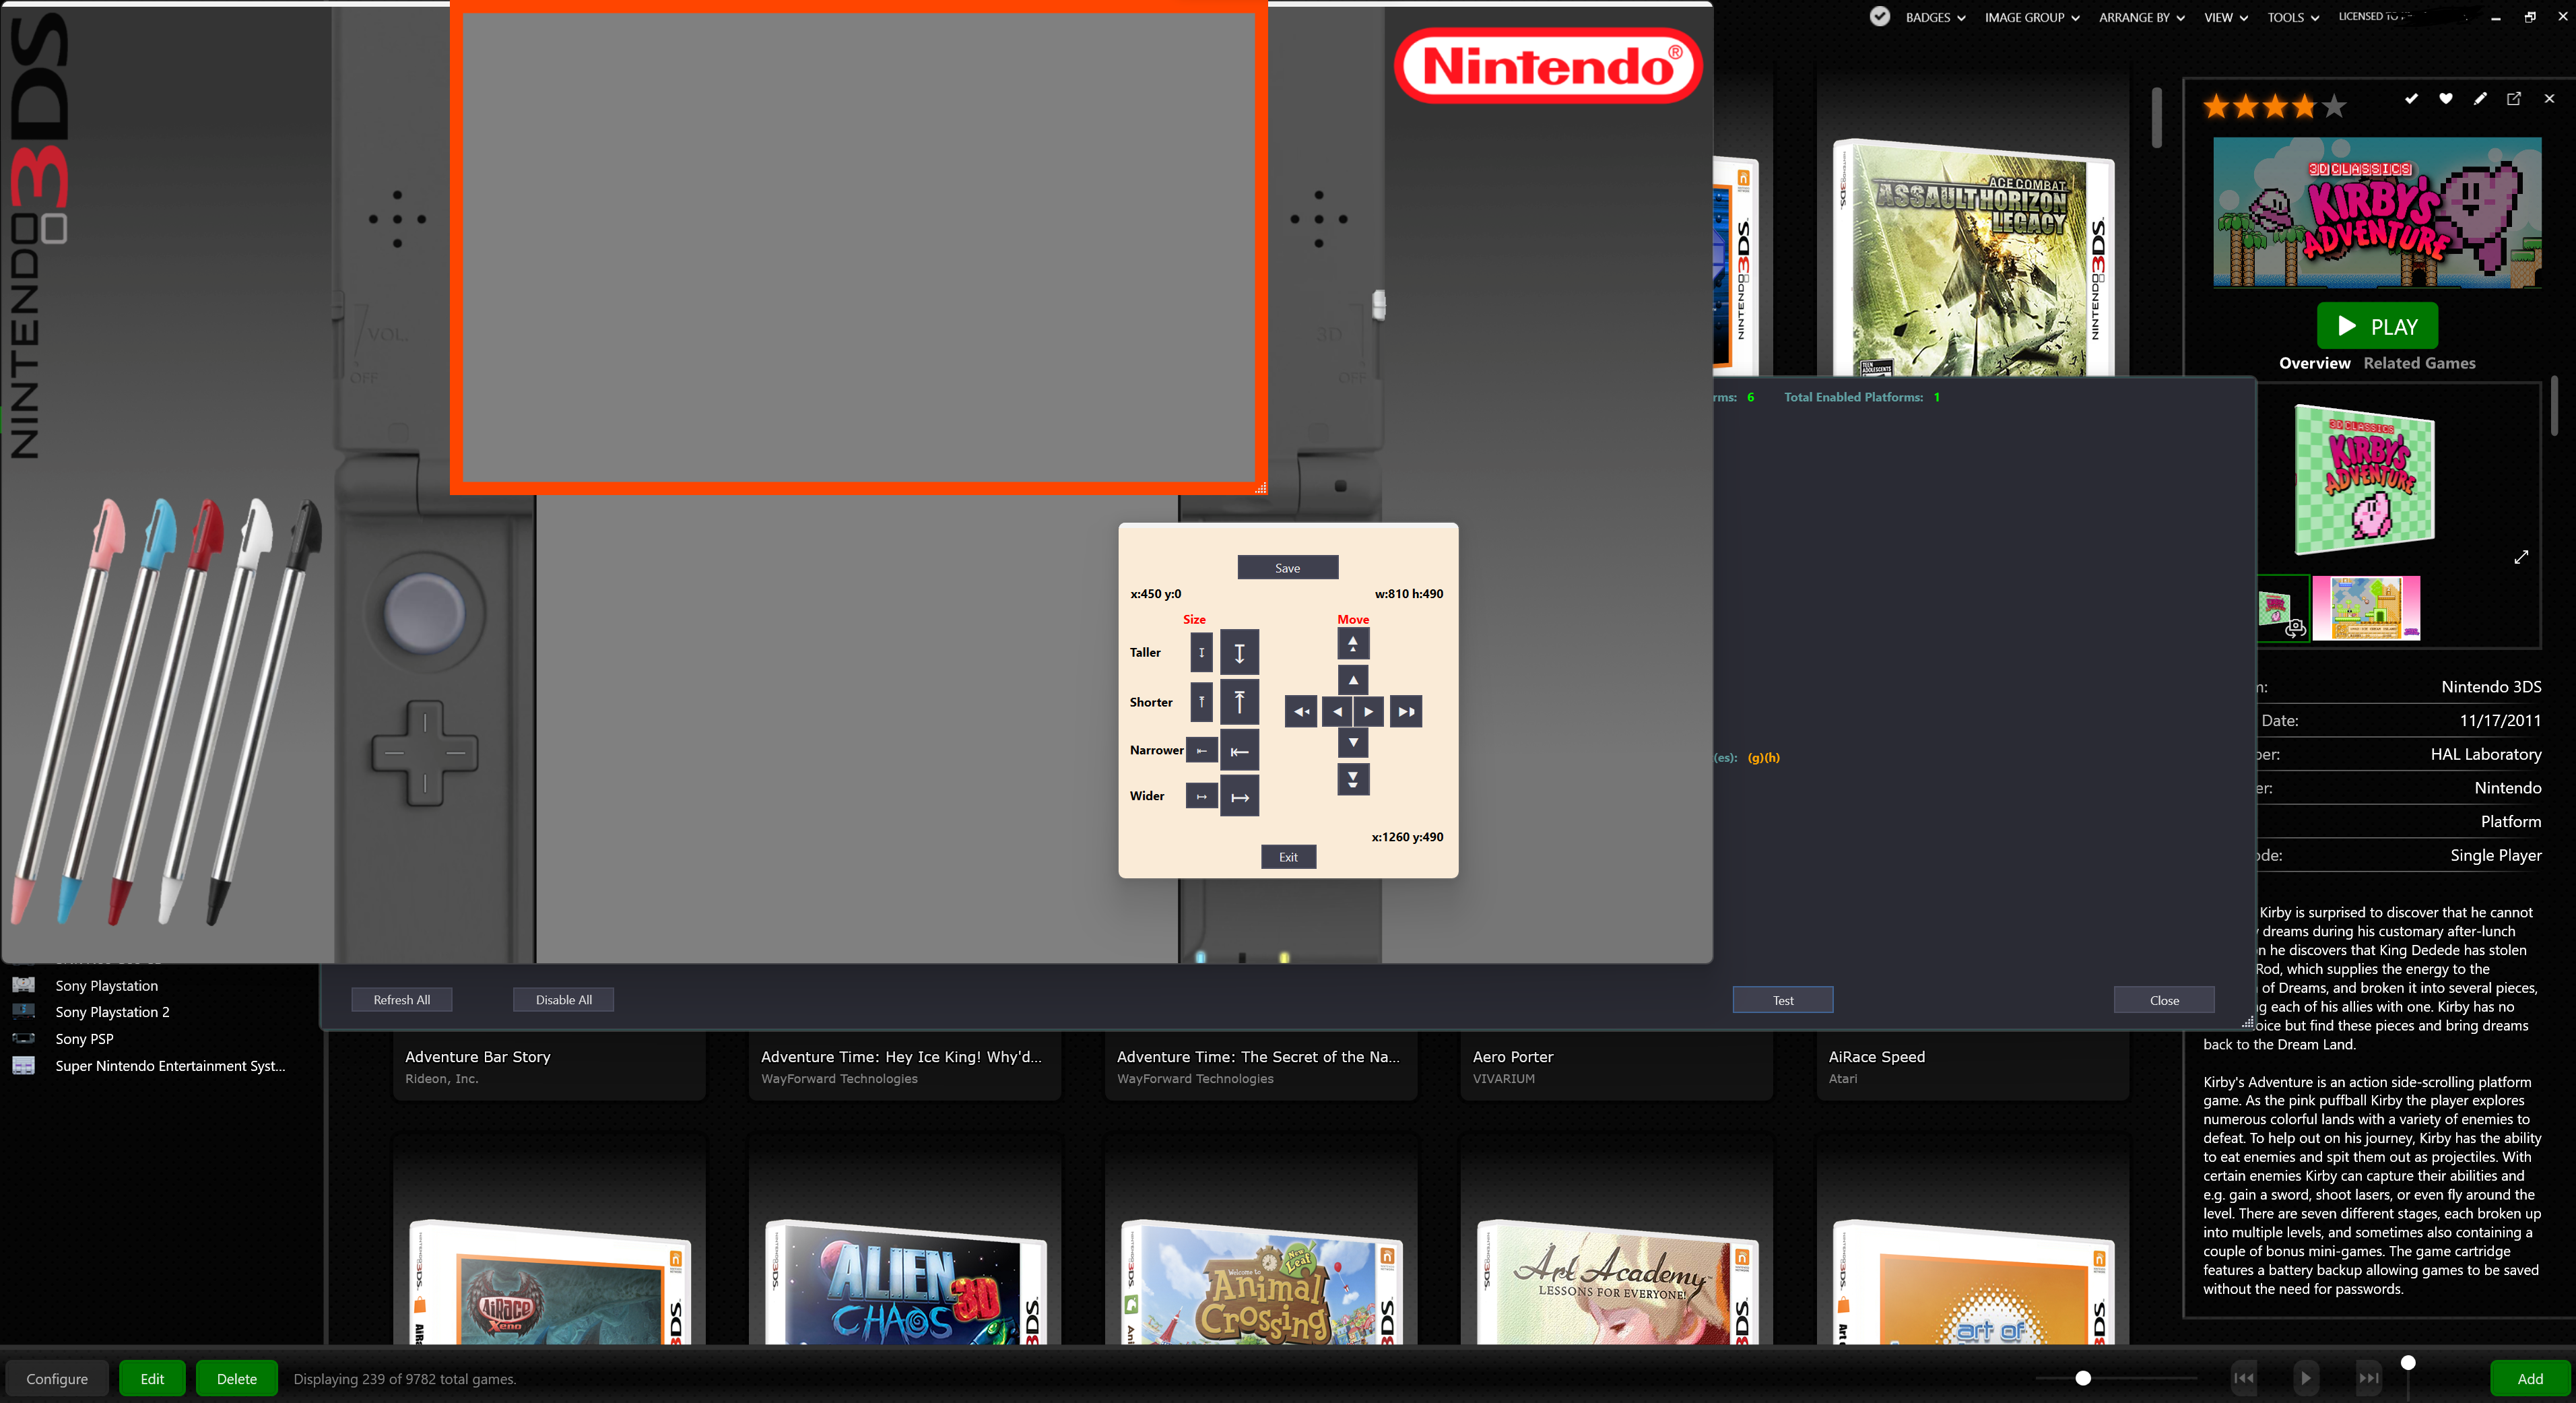The image size is (2576, 1403).
Task: Set rating to five stars
Action: coord(2333,105)
